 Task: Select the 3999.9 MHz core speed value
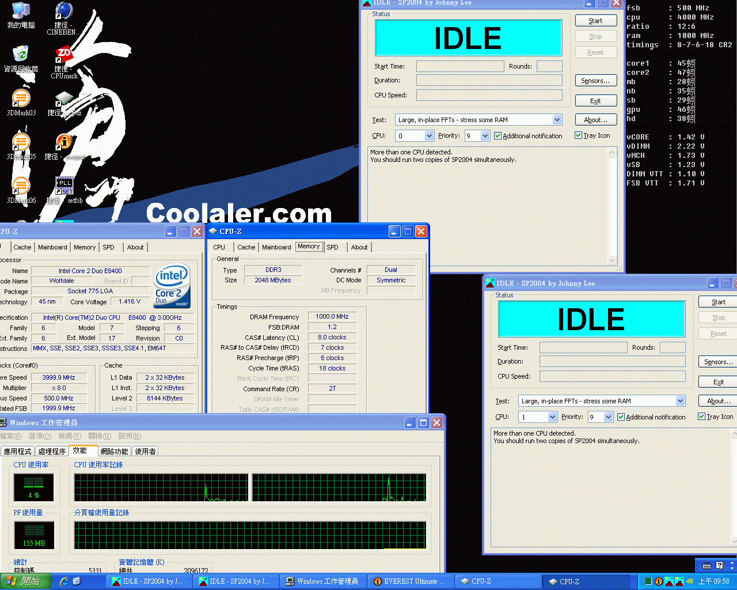coord(59,377)
